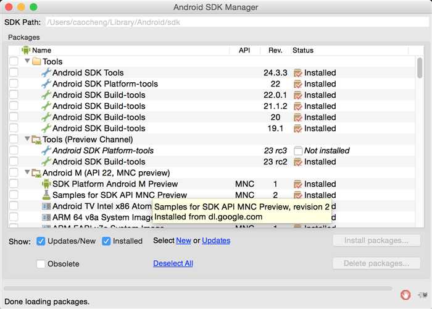Image resolution: width=432 pixels, height=309 pixels.
Task: Sort by the API column header
Action: (x=244, y=50)
